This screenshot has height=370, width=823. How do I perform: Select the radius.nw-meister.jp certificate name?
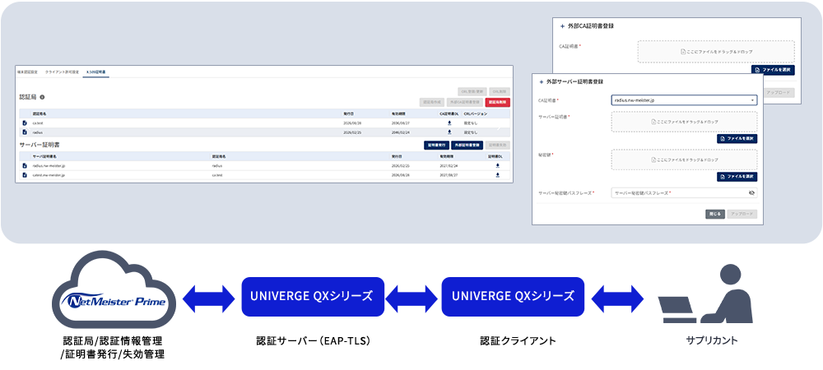49,165
